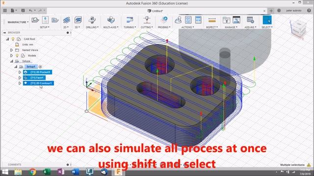Click the Measure icon in Inspect

(212, 20)
